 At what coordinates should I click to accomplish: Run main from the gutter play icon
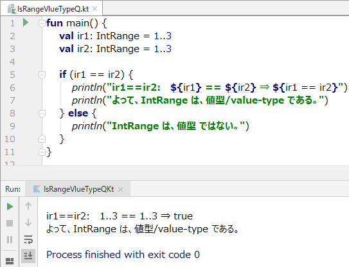26,23
